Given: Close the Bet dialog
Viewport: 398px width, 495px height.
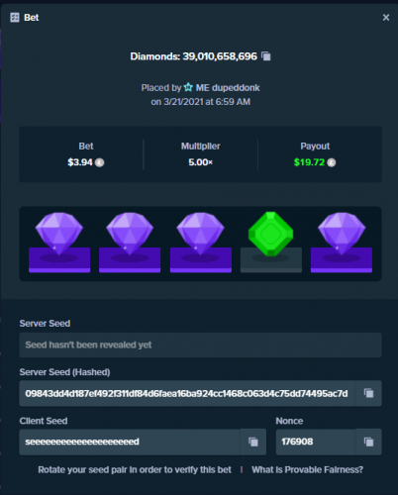Looking at the screenshot, I should pos(386,18).
